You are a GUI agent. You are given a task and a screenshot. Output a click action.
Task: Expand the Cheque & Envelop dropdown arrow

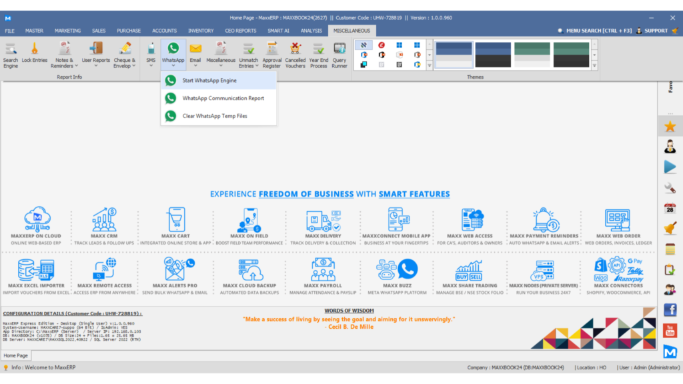pos(133,66)
